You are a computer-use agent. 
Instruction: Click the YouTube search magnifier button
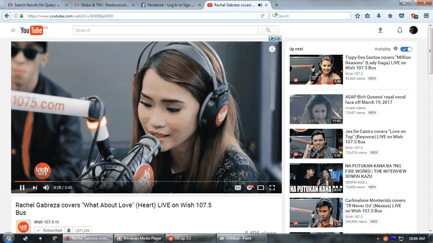(x=268, y=30)
